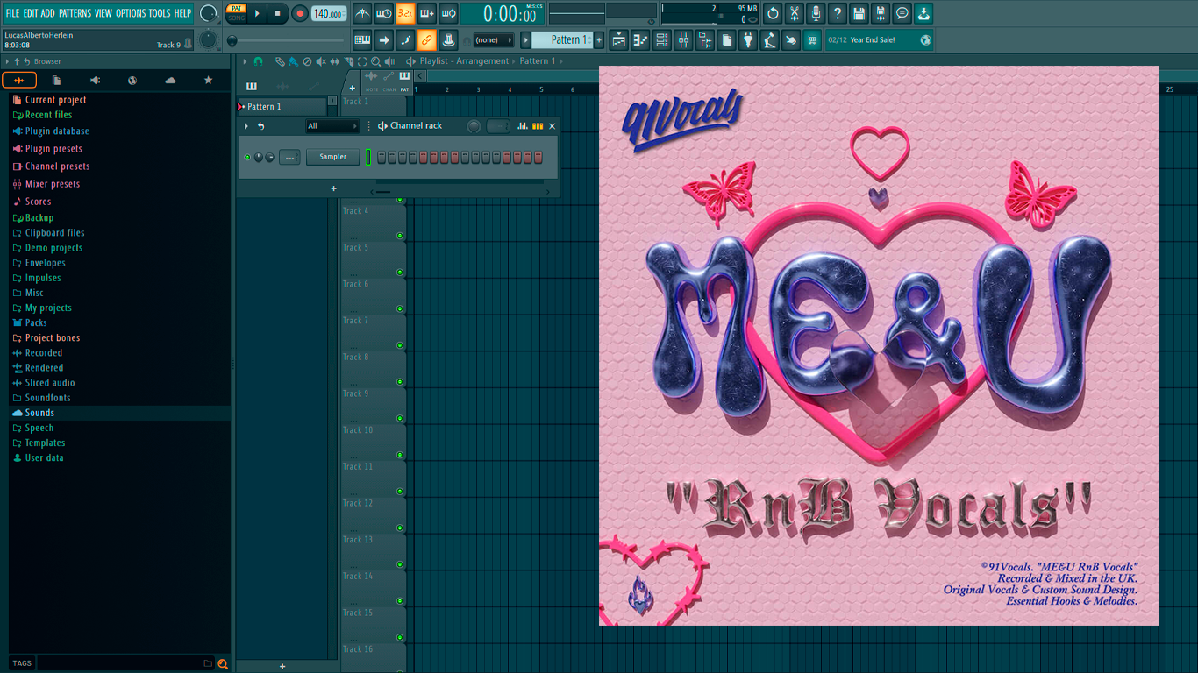Save project with floppy disk icon
The image size is (1198, 673).
point(859,13)
